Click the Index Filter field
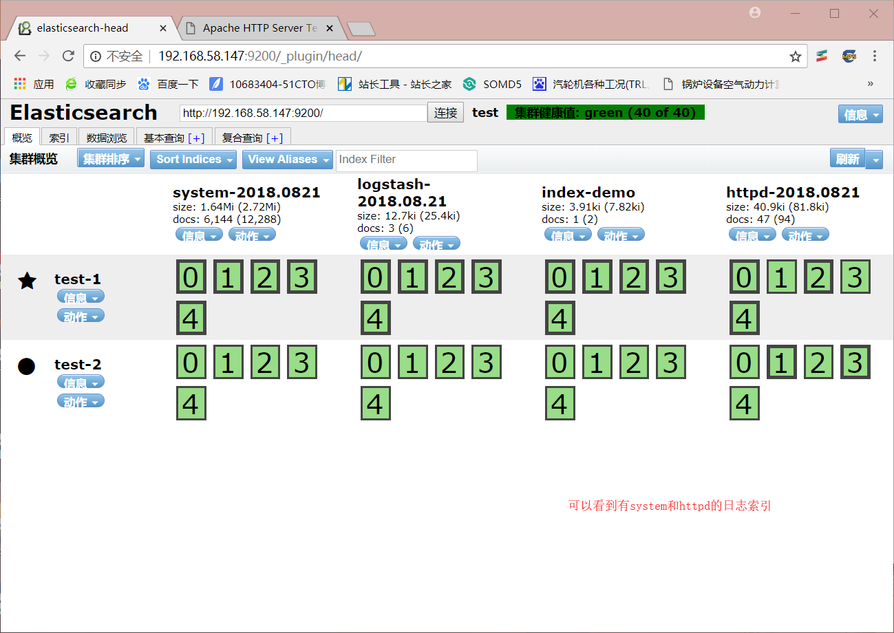The image size is (894, 633). pos(407,160)
